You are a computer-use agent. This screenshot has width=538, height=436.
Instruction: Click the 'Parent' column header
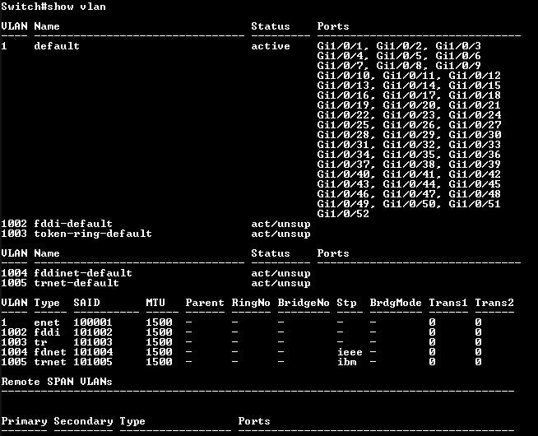(205, 303)
